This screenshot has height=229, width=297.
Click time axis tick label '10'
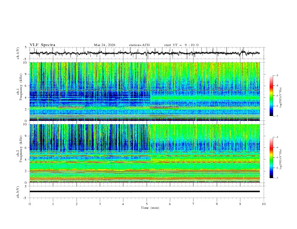[x=264, y=204]
